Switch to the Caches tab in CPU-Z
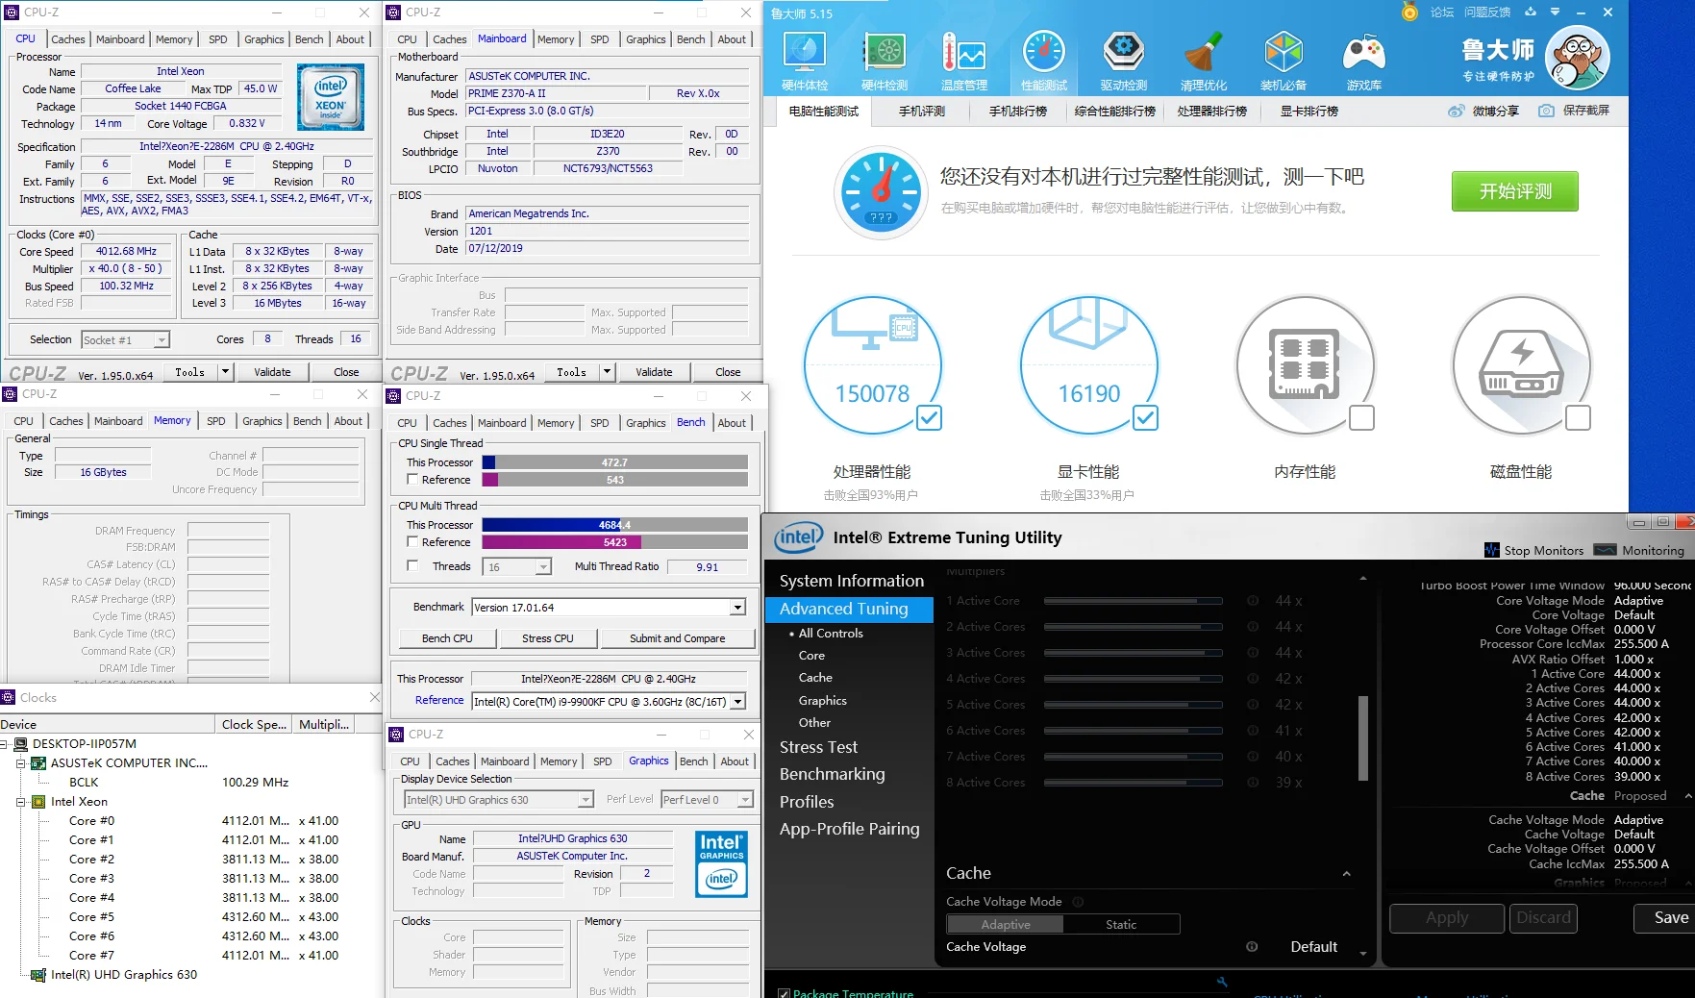 [x=67, y=39]
